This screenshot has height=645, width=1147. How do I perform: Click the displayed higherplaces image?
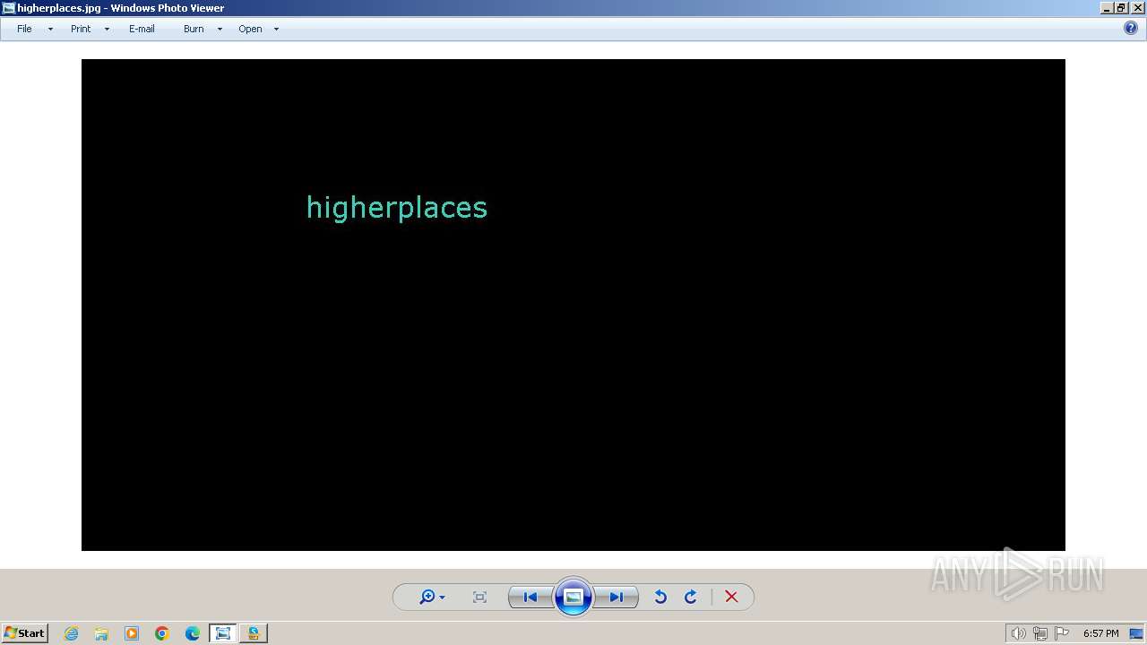(573, 305)
